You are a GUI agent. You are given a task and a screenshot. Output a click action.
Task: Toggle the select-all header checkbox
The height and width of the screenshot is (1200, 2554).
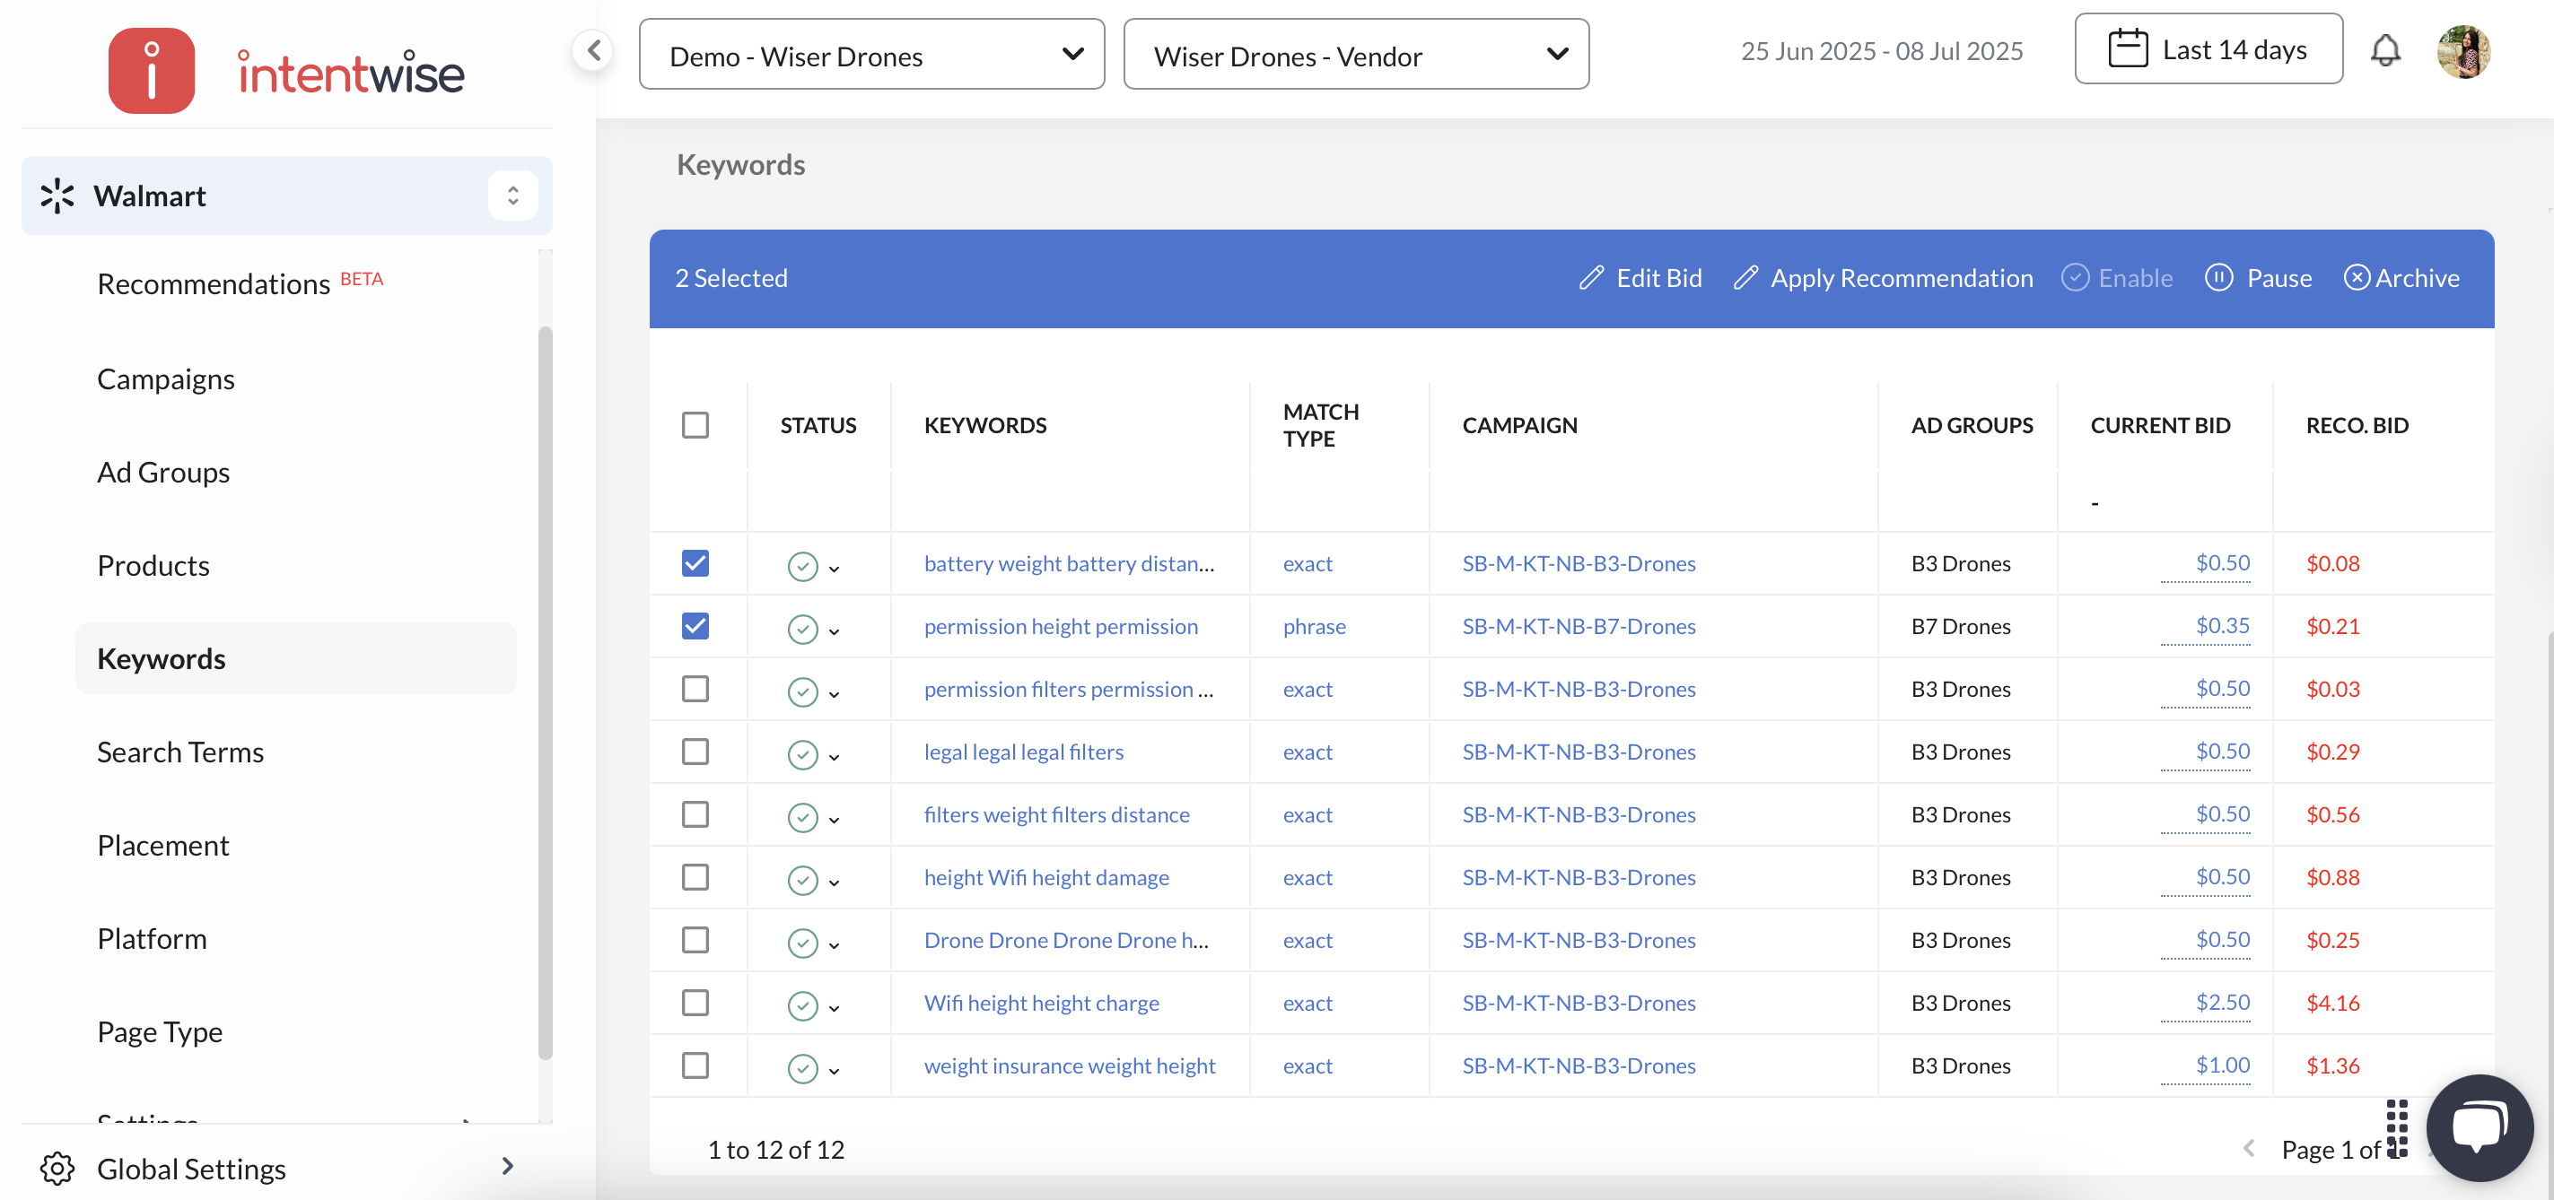pyautogui.click(x=695, y=425)
